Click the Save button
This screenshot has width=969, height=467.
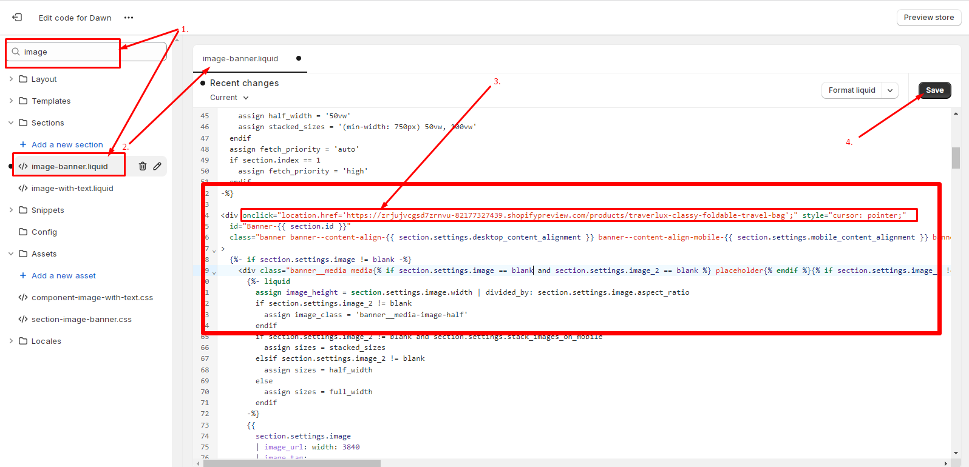935,90
